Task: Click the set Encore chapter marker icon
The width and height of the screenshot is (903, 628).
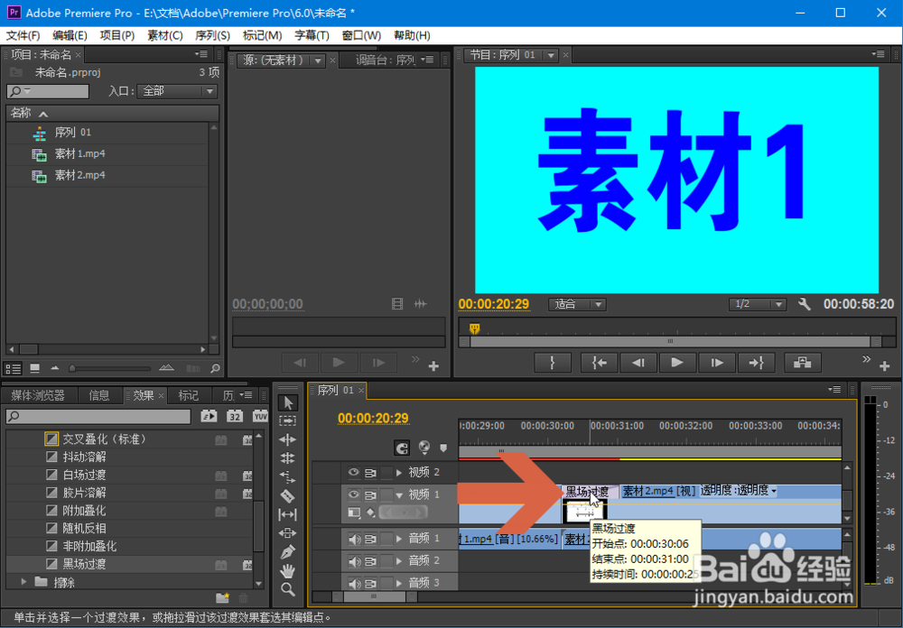Action: 424,447
